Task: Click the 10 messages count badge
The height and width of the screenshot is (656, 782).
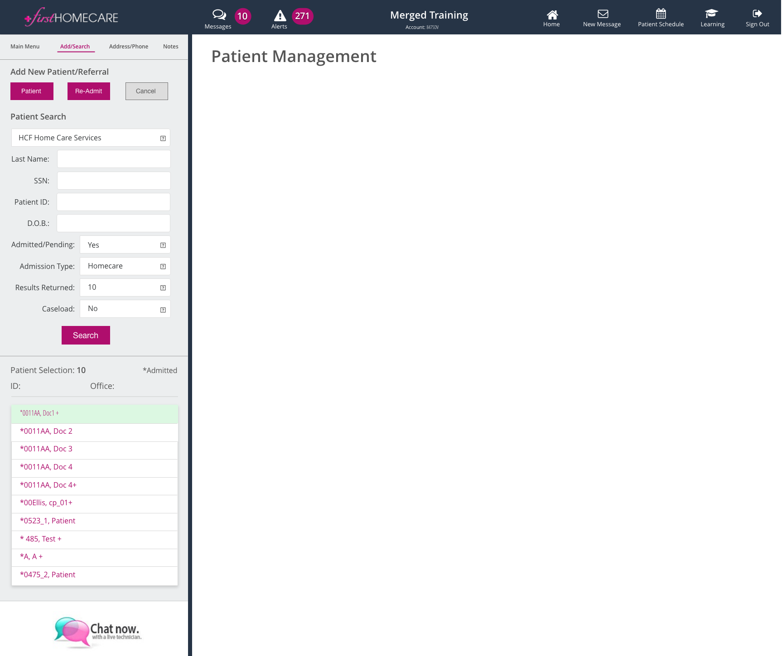Action: [242, 16]
